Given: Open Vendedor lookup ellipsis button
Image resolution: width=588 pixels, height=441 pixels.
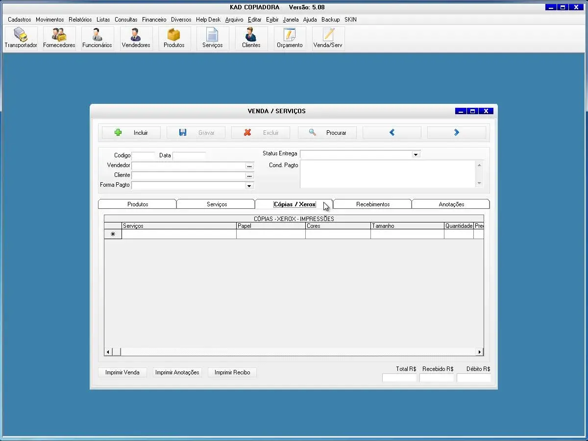Looking at the screenshot, I should [x=249, y=166].
